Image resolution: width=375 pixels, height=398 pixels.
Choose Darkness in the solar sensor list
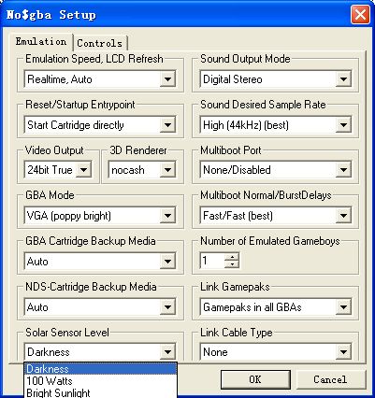[x=100, y=369]
